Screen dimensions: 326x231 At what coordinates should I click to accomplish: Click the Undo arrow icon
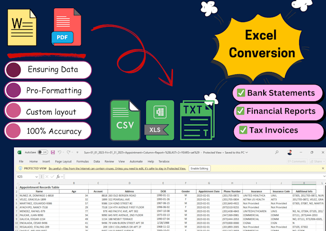click(x=59, y=152)
